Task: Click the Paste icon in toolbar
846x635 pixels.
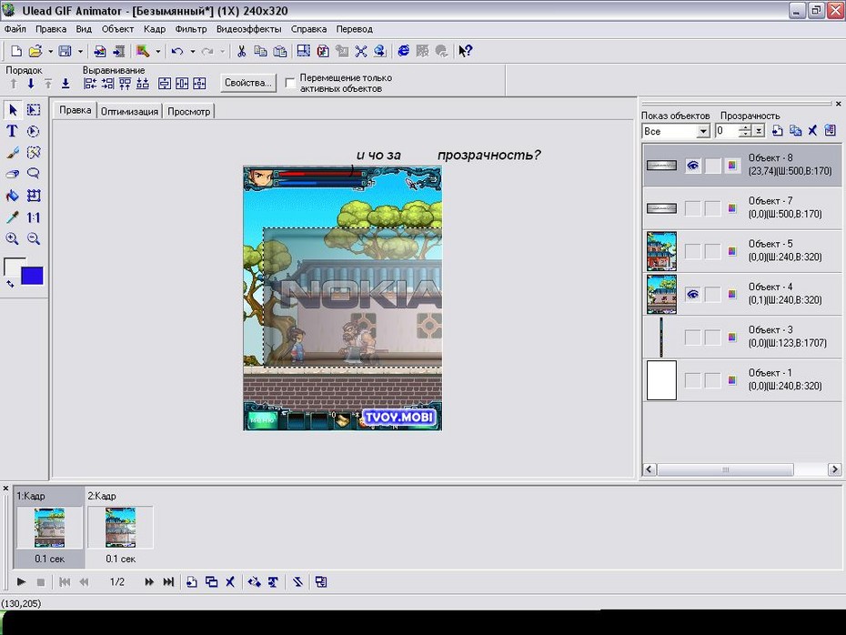Action: (280, 51)
